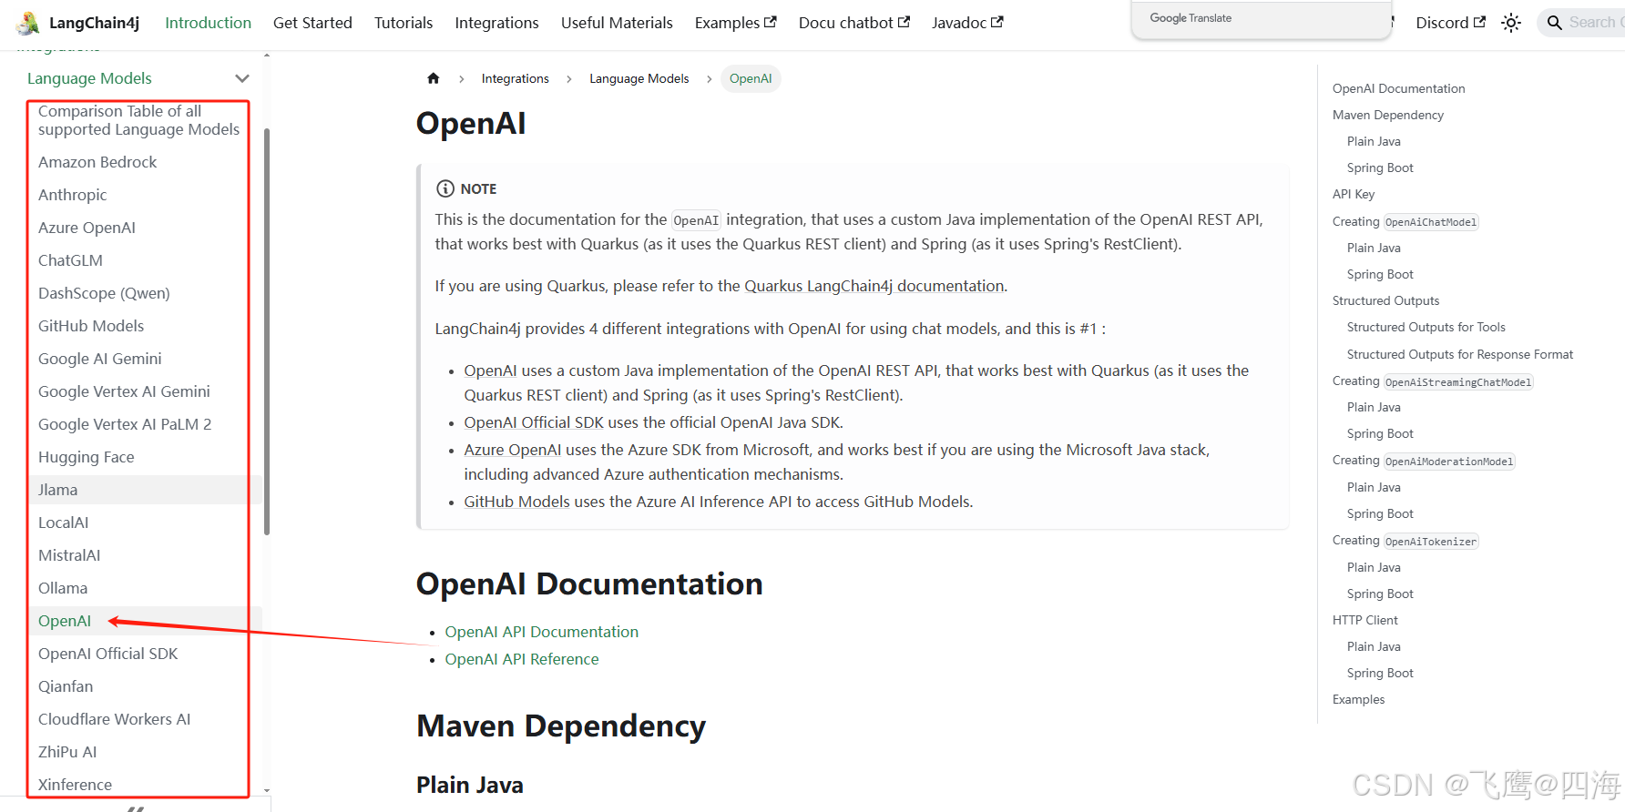Viewport: 1625px width, 812px height.
Task: Select ZhiPu AI in sidebar
Action: (x=67, y=752)
